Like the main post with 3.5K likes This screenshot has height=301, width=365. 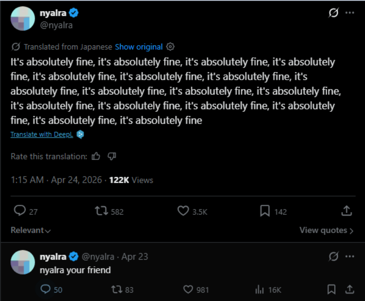183,211
